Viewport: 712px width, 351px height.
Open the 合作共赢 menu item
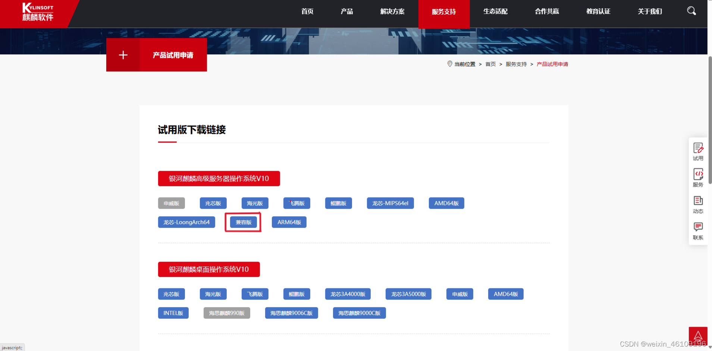click(x=547, y=12)
